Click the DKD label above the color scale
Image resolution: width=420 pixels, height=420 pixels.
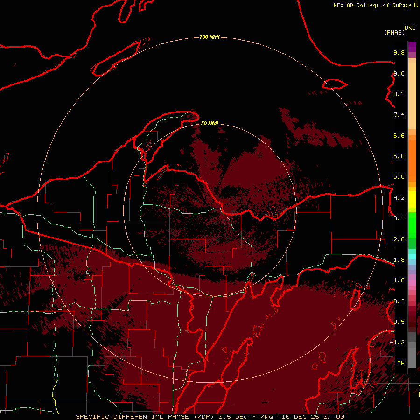[x=410, y=28]
